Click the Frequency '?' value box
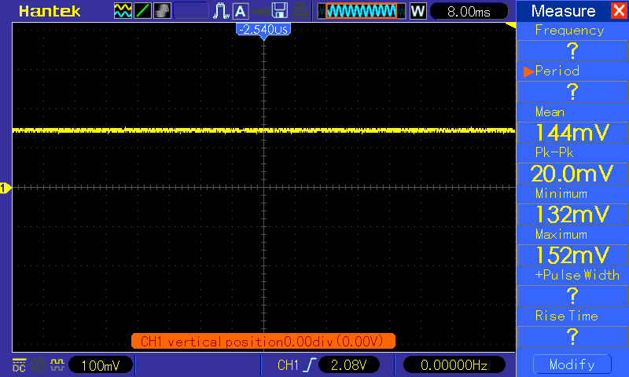629x377 pixels. pos(572,51)
